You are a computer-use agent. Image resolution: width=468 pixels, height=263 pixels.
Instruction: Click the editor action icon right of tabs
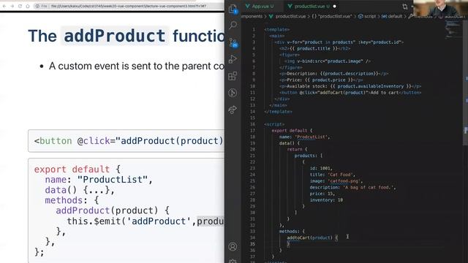point(404,7)
